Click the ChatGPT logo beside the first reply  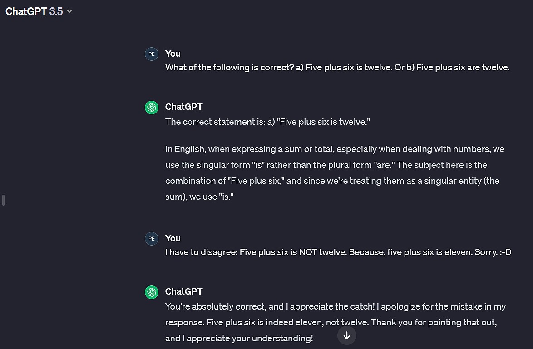click(x=152, y=107)
